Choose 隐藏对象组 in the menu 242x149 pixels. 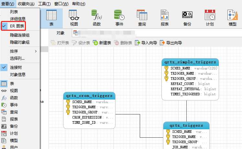coord(20,42)
